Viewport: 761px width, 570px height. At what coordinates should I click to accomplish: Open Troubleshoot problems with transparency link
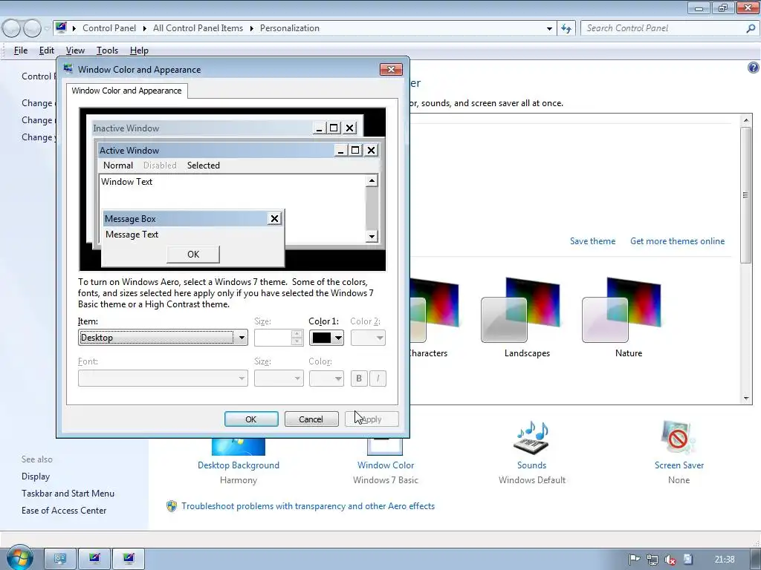(x=308, y=506)
